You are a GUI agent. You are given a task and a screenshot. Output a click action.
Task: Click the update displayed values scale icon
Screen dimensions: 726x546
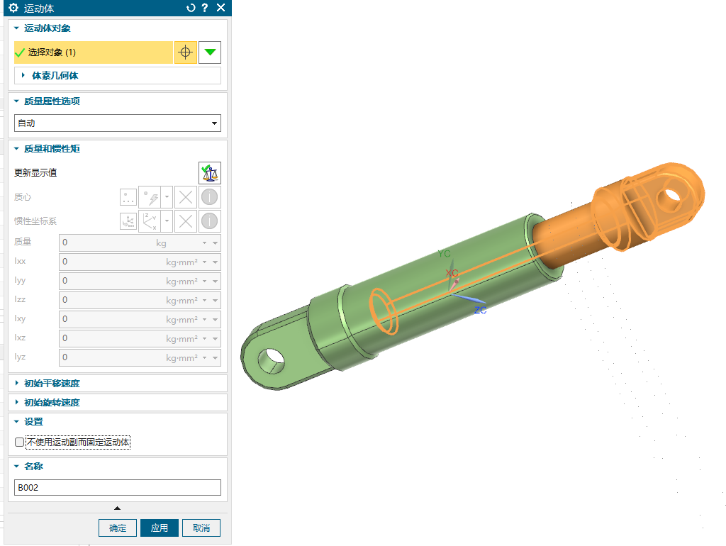coord(209,172)
